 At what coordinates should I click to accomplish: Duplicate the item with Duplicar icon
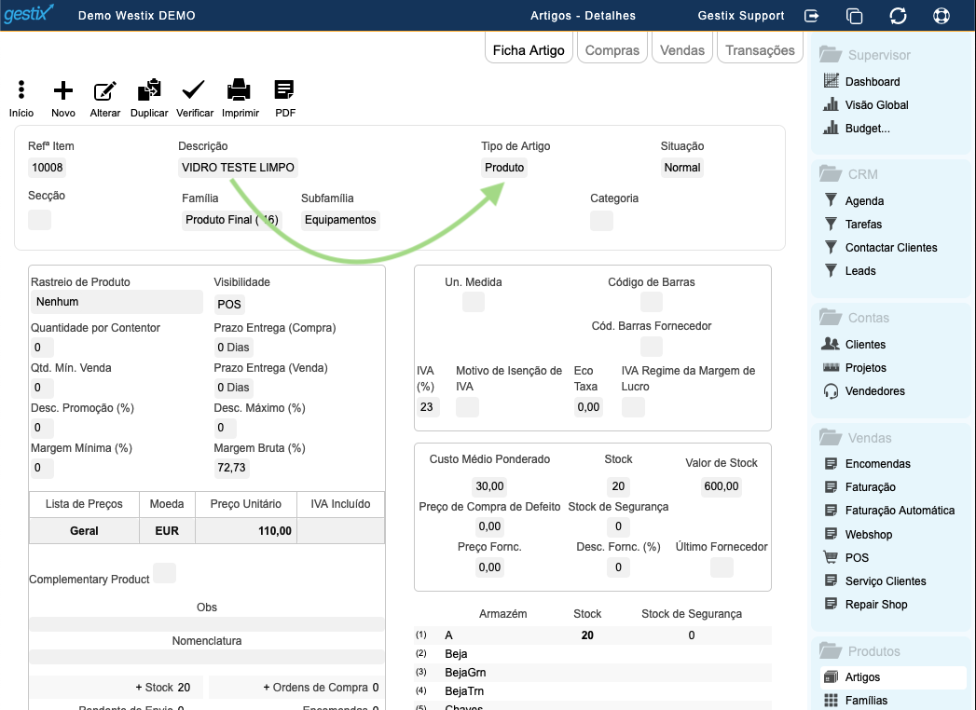coord(149,90)
